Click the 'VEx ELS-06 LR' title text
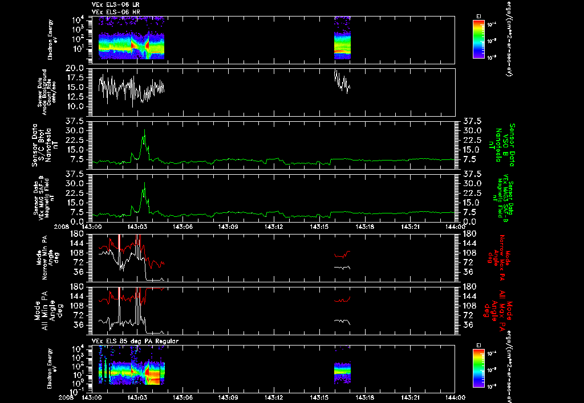584x403 pixels. [115, 5]
